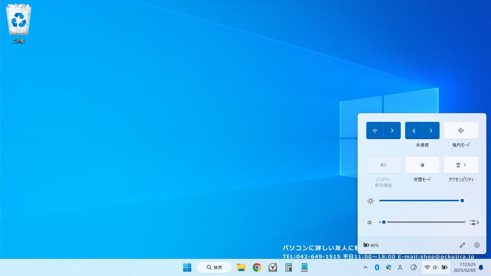Toggle Wi-Fi in quick settings panel
The width and height of the screenshot is (491, 276).
click(375, 130)
